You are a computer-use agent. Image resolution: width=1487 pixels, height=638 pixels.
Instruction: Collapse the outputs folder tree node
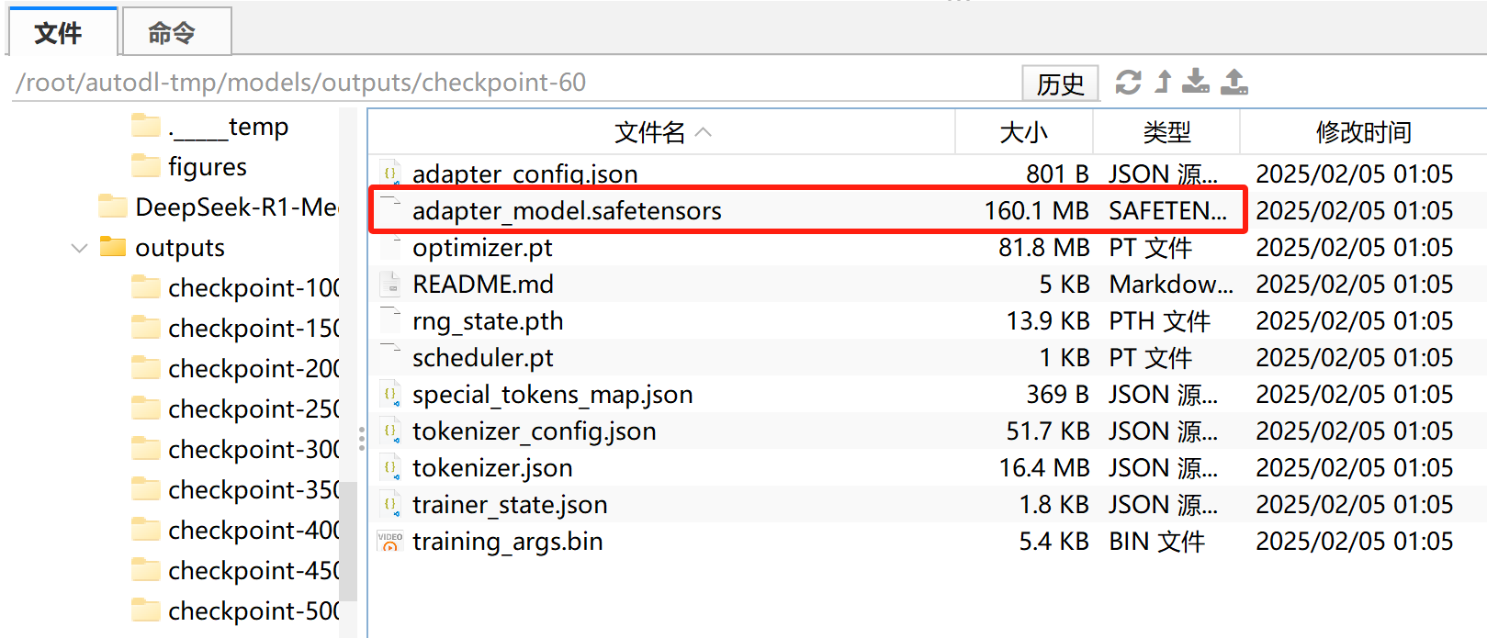tap(80, 248)
